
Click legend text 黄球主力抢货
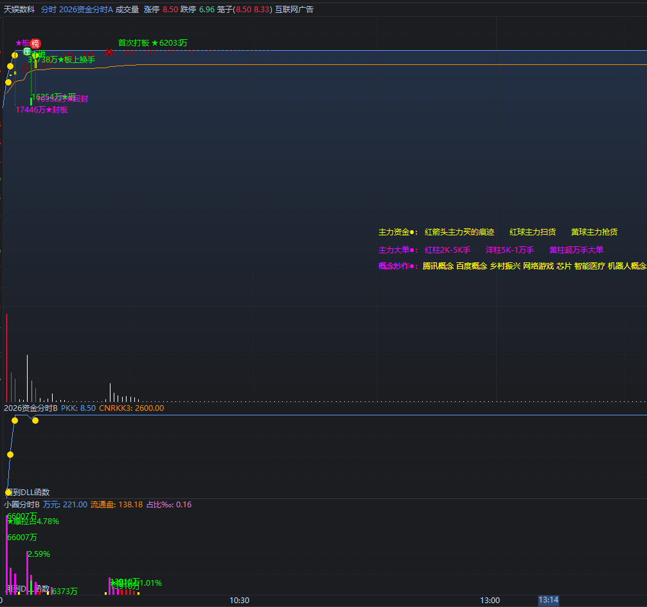(594, 232)
